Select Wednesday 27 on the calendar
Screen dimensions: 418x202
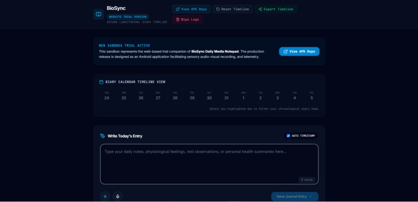(x=158, y=96)
